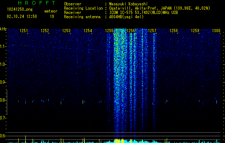Click the 0.8 kHz axis label

coord(3,100)
